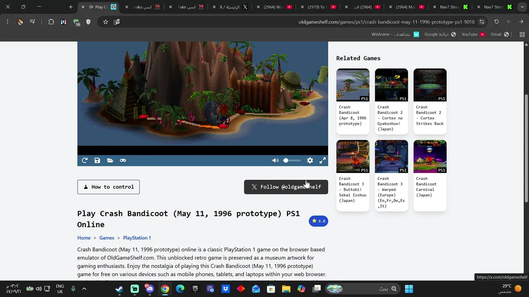Click the browser address bar URL
Screen dimensions: 529x297
(x=386, y=22)
